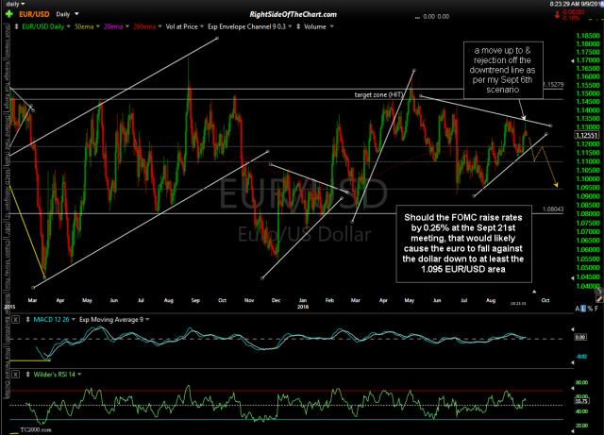Screen dimensions: 604x435
Task: Click the Exp Envelope Channel 9 0.3 label
Action: click(247, 26)
